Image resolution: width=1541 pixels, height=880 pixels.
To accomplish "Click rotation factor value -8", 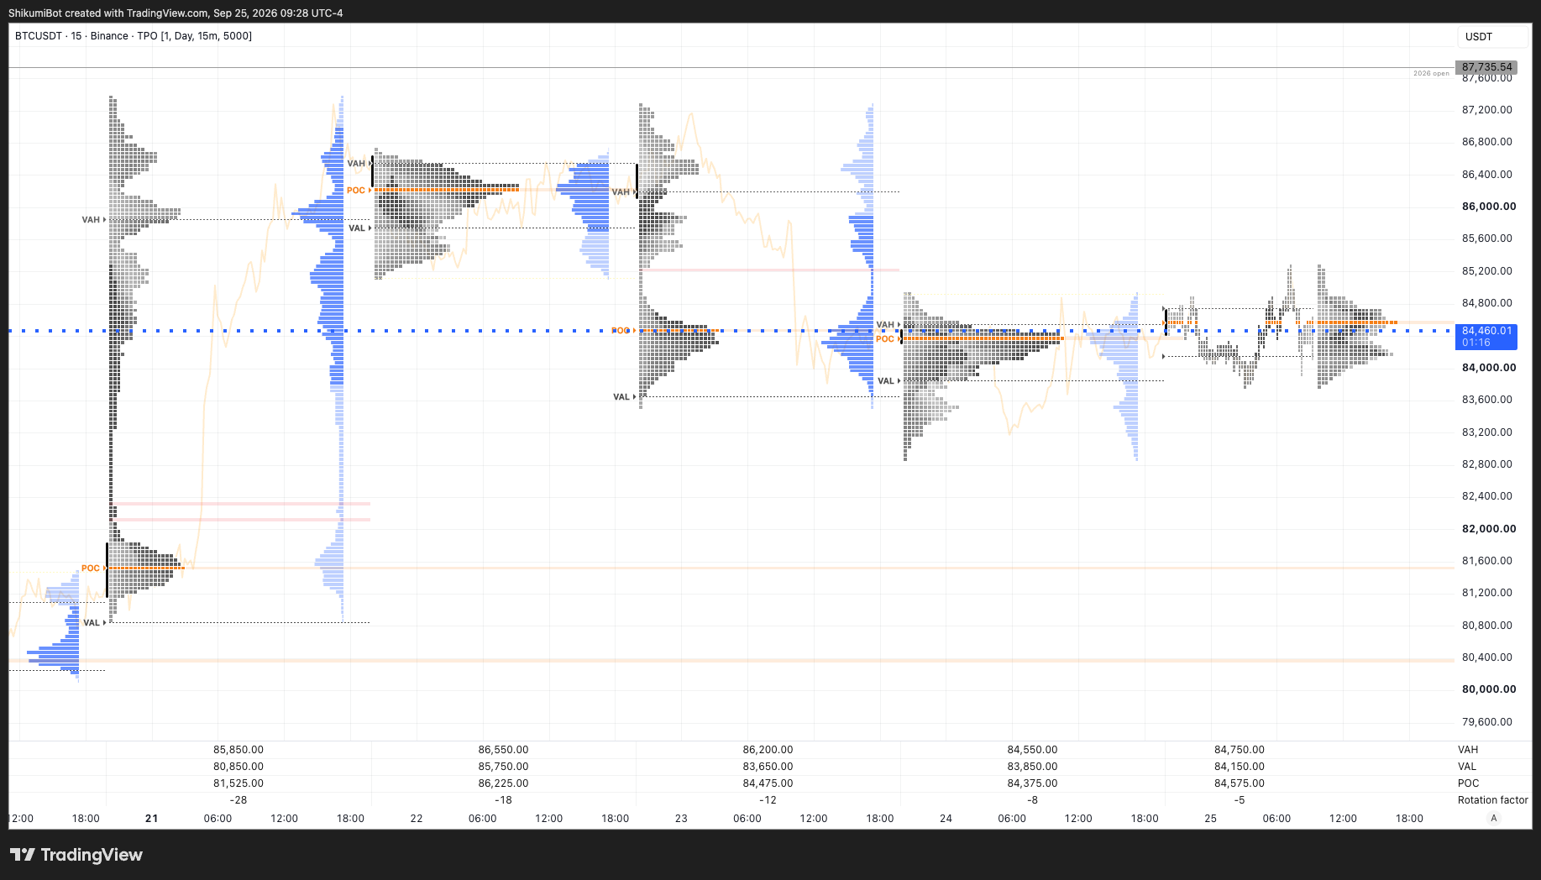I will pos(1033,800).
